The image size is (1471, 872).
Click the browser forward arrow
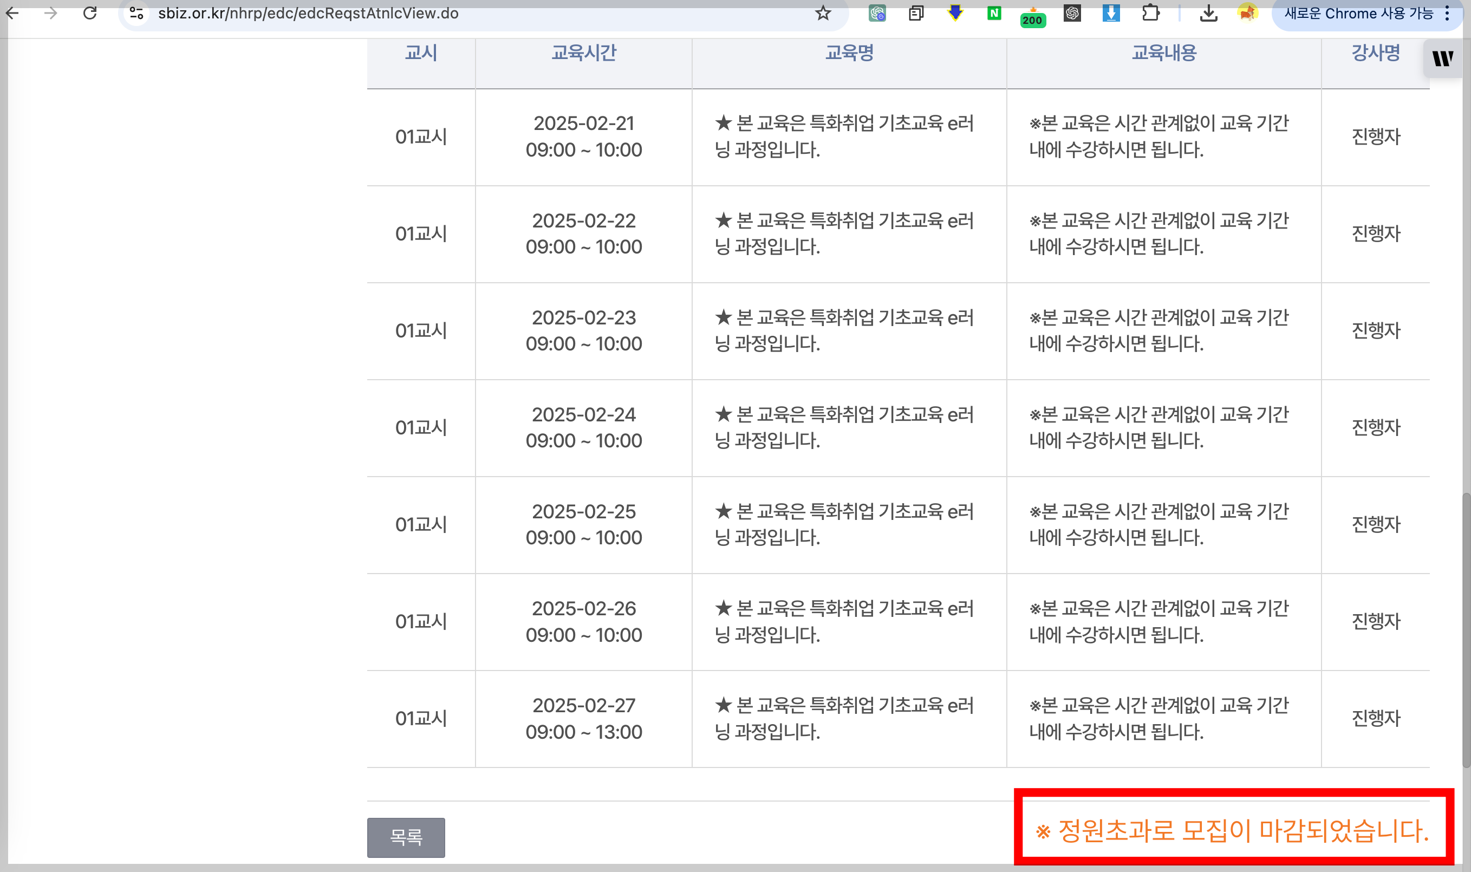tap(51, 13)
